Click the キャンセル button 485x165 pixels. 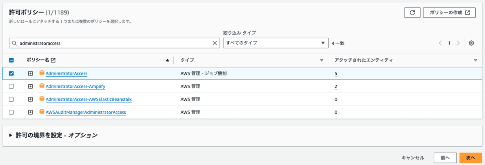tap(413, 158)
